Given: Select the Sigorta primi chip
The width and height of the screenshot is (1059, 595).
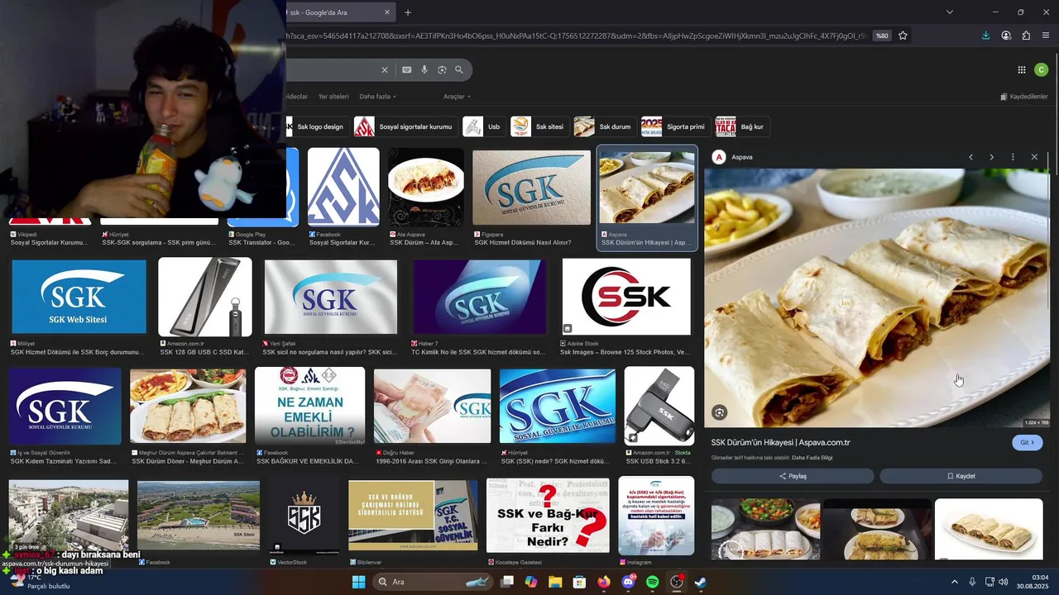Looking at the screenshot, I should coord(675,126).
